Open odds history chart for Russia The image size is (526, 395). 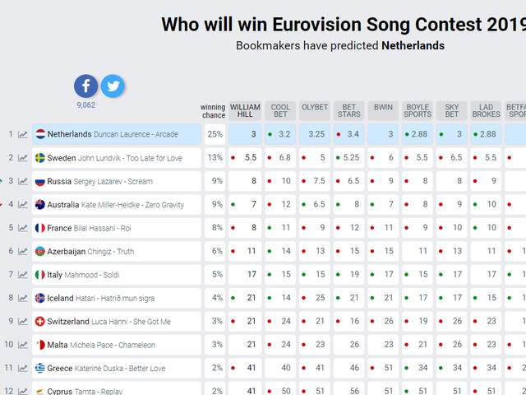point(23,181)
